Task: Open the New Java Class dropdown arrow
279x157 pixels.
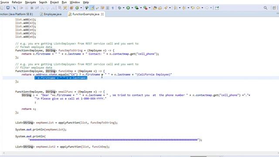Action: (81, 8)
